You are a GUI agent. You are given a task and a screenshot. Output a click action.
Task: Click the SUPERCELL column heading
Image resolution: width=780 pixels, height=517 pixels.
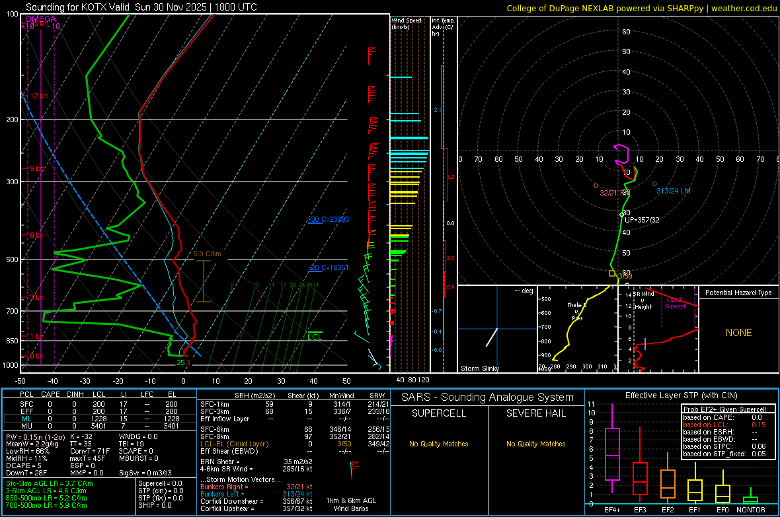pos(439,413)
